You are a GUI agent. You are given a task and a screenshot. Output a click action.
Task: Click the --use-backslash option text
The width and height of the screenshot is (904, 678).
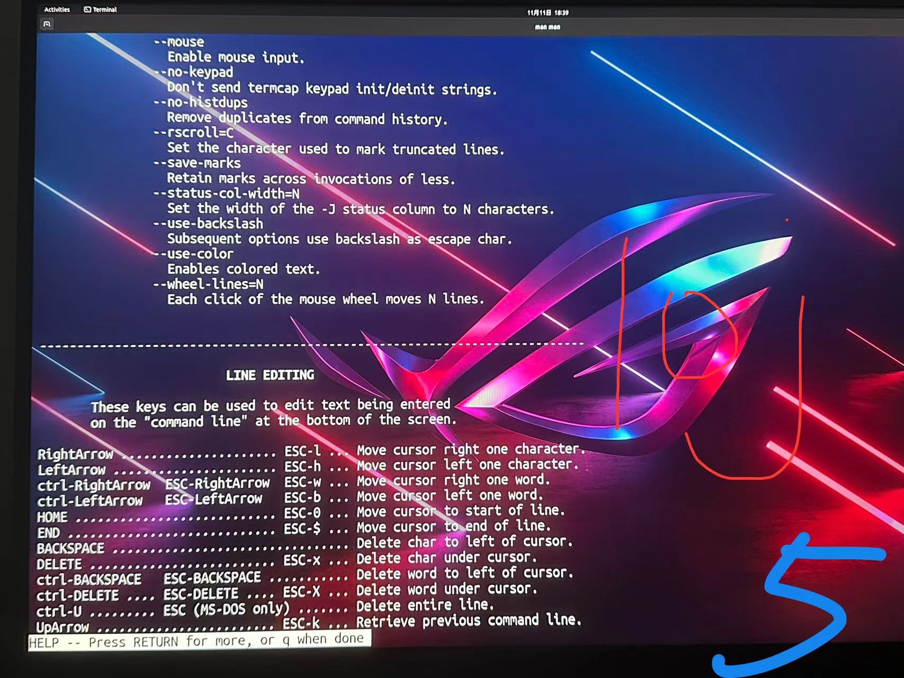point(208,224)
